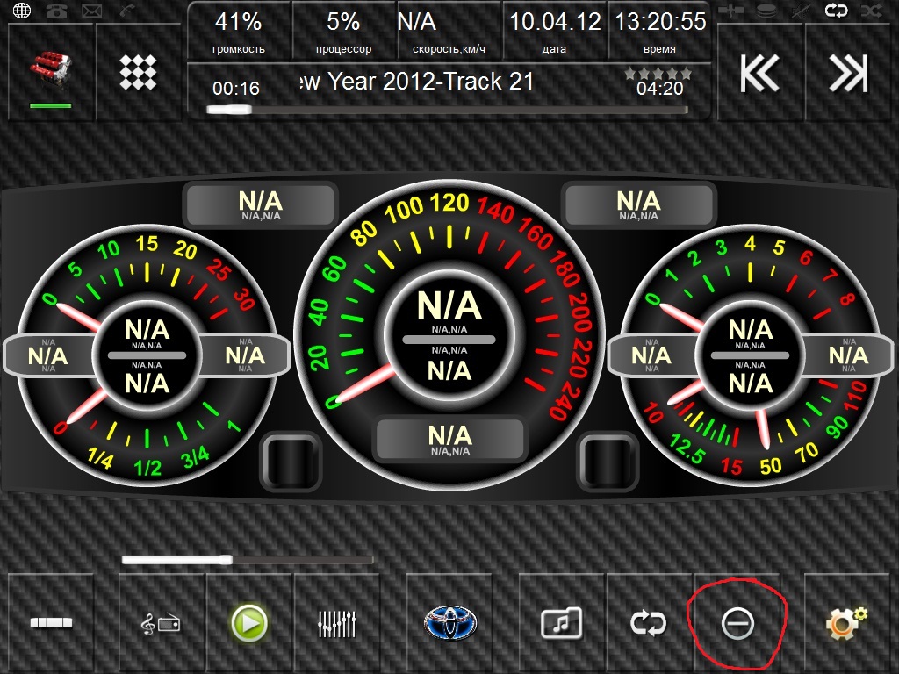The height and width of the screenshot is (674, 899).
Task: Toggle the repeat indicator in the top status row
Action: pos(836,11)
